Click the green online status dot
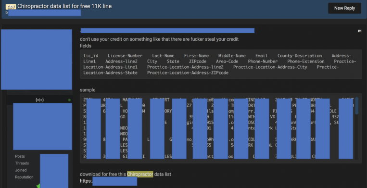Screen dimensions: 367x188 pyautogui.click(x=69, y=100)
